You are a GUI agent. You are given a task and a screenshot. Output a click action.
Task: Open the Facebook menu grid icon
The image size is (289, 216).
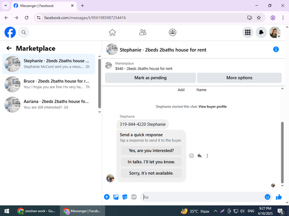coord(247,32)
